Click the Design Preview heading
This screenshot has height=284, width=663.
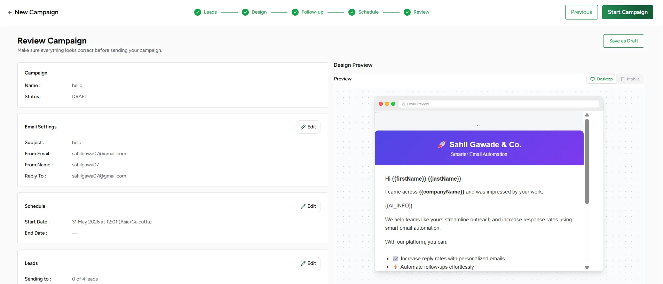tap(353, 65)
